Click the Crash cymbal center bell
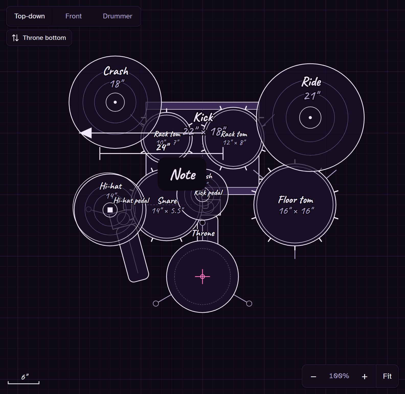The image size is (405, 394). [x=115, y=102]
